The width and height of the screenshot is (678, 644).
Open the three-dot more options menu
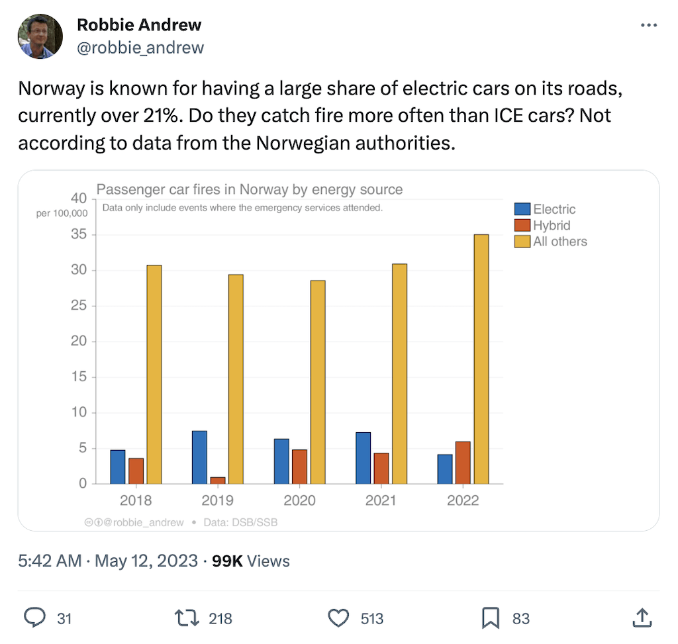649,26
